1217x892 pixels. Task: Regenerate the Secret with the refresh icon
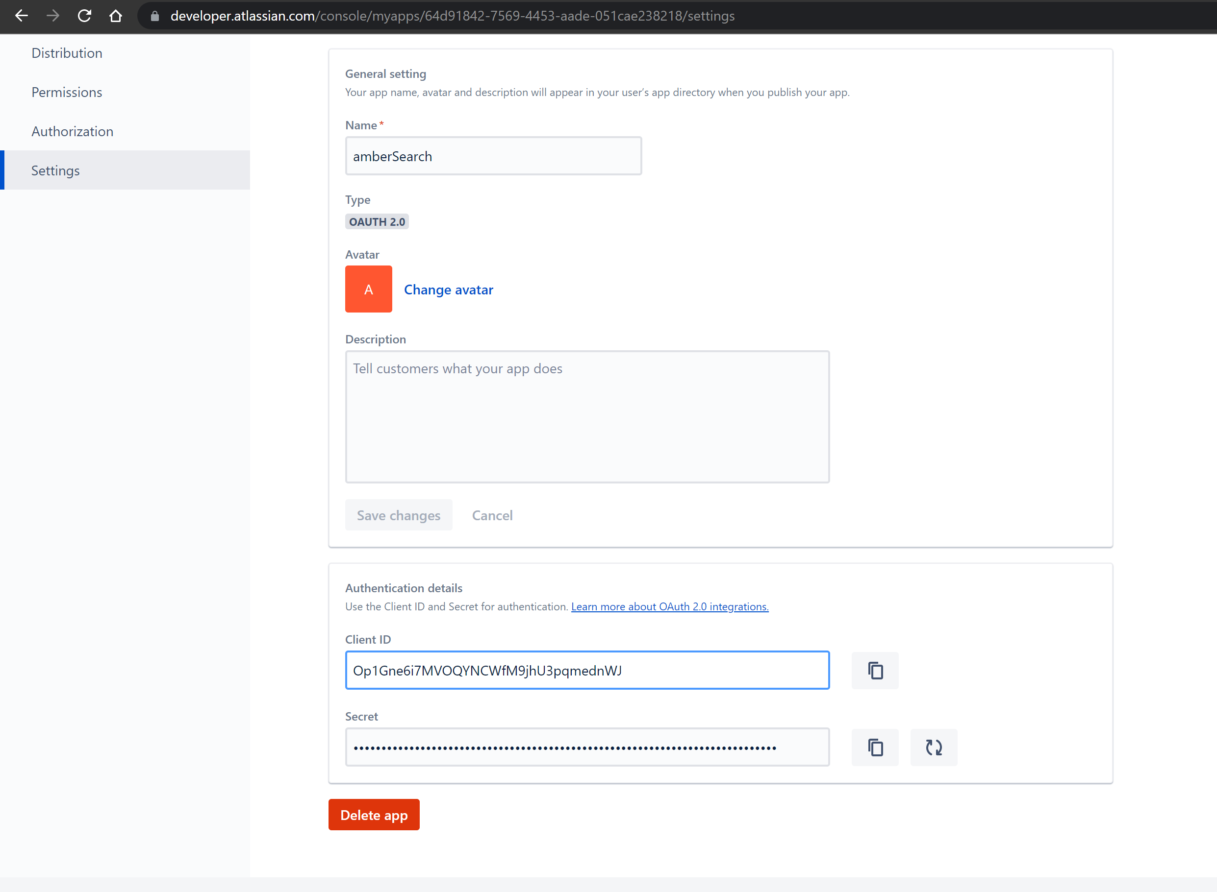pyautogui.click(x=933, y=747)
